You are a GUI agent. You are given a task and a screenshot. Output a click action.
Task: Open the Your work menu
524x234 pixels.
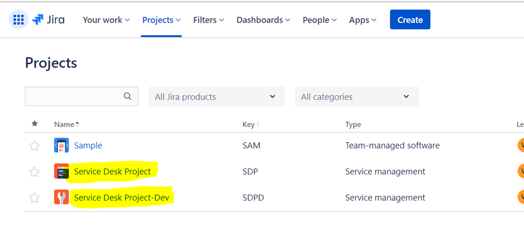click(x=106, y=20)
